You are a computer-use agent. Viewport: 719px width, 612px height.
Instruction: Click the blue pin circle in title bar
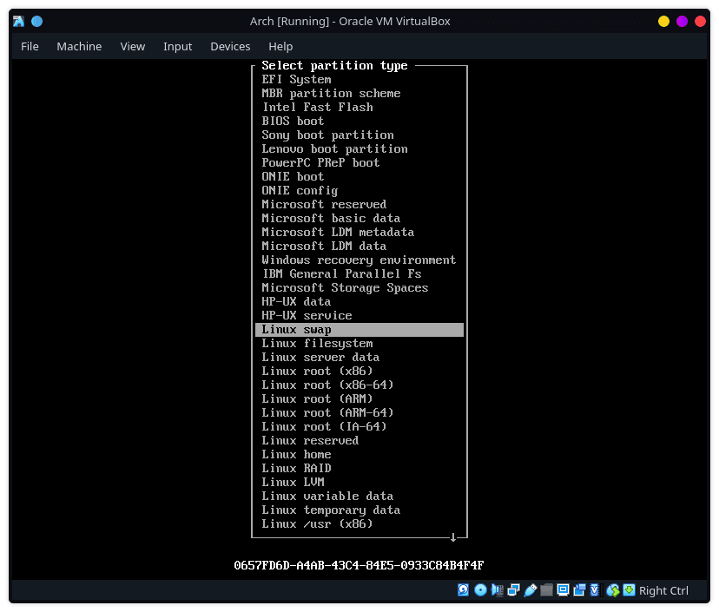37,21
